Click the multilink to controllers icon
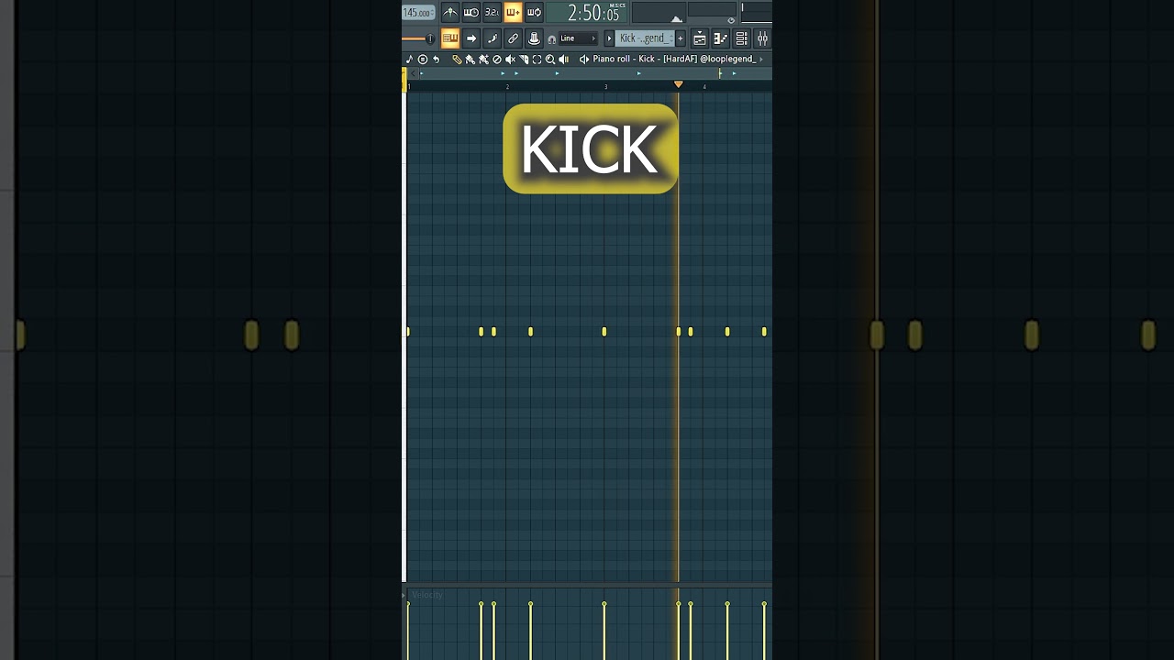This screenshot has height=660, width=1174. (x=513, y=38)
